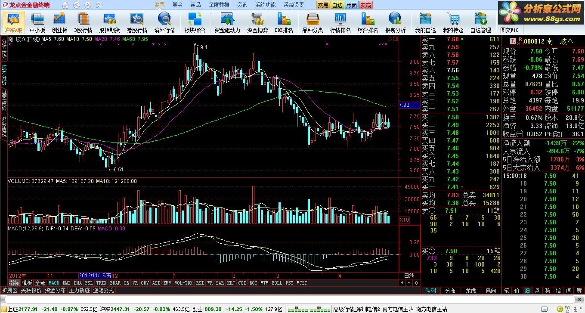
Task: Click the home icon in title bar
Action: (x=65, y=5)
